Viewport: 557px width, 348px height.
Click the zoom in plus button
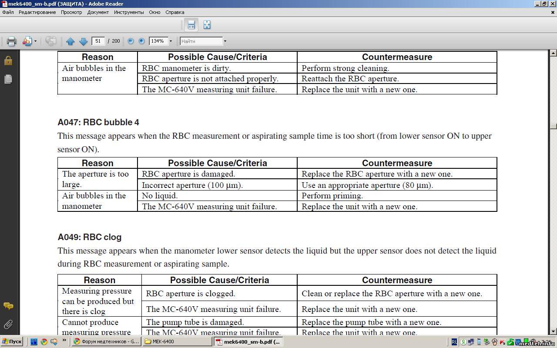(141, 41)
